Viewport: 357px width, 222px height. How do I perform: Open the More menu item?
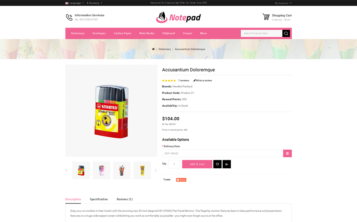pos(203,33)
